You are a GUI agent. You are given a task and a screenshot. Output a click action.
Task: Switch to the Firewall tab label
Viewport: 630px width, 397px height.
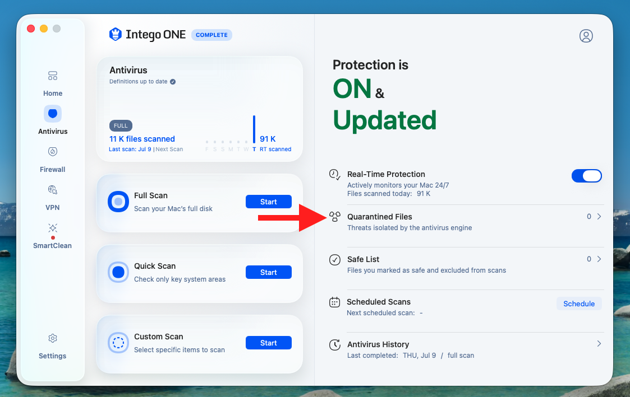pos(53,170)
